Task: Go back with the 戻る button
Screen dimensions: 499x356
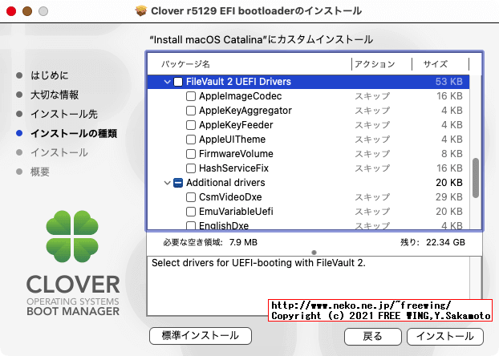Action: [373, 336]
